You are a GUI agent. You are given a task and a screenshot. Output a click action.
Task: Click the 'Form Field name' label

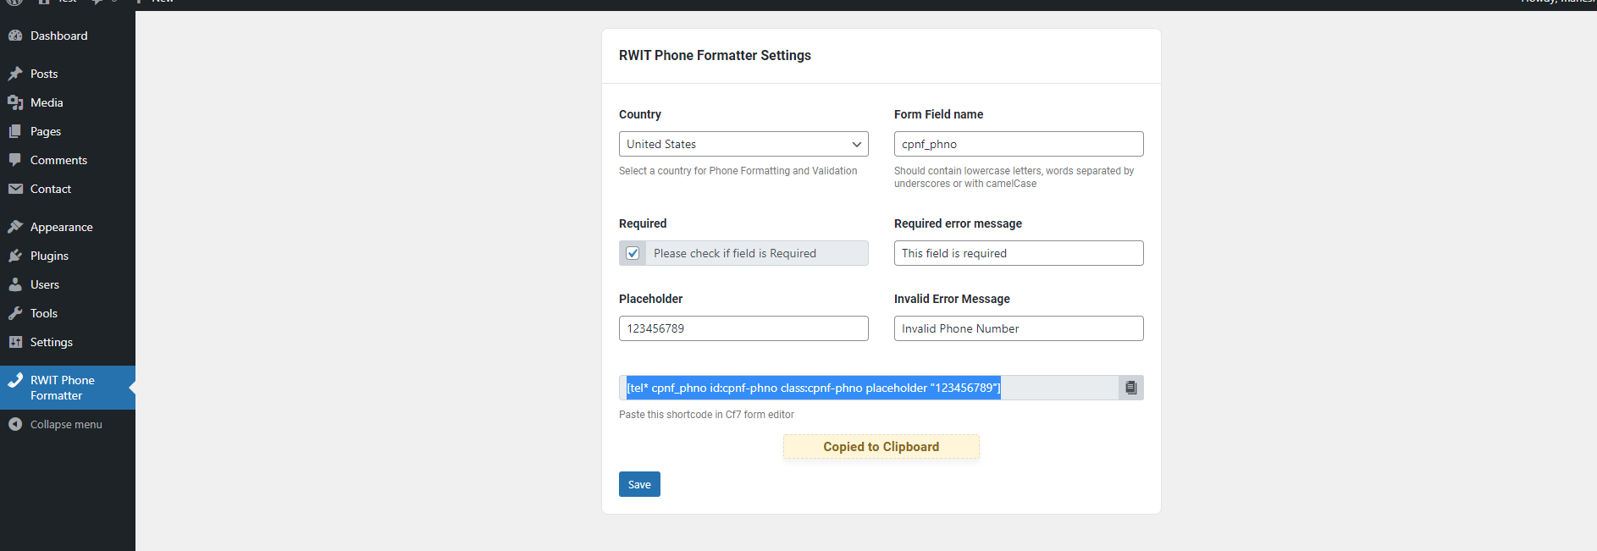(938, 114)
